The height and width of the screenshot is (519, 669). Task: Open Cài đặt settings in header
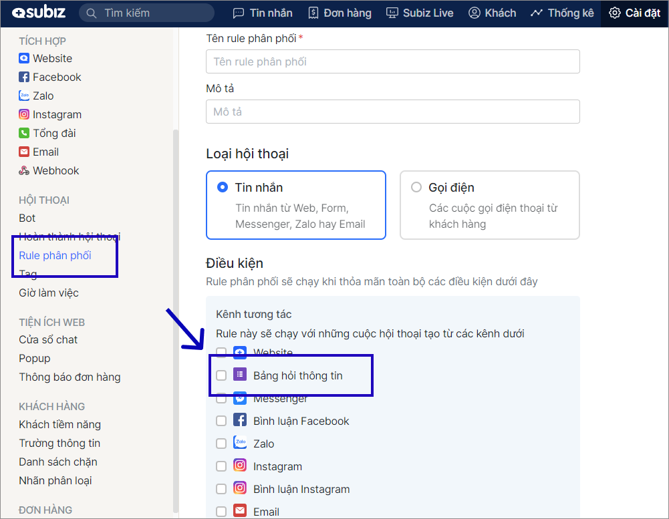coord(635,13)
